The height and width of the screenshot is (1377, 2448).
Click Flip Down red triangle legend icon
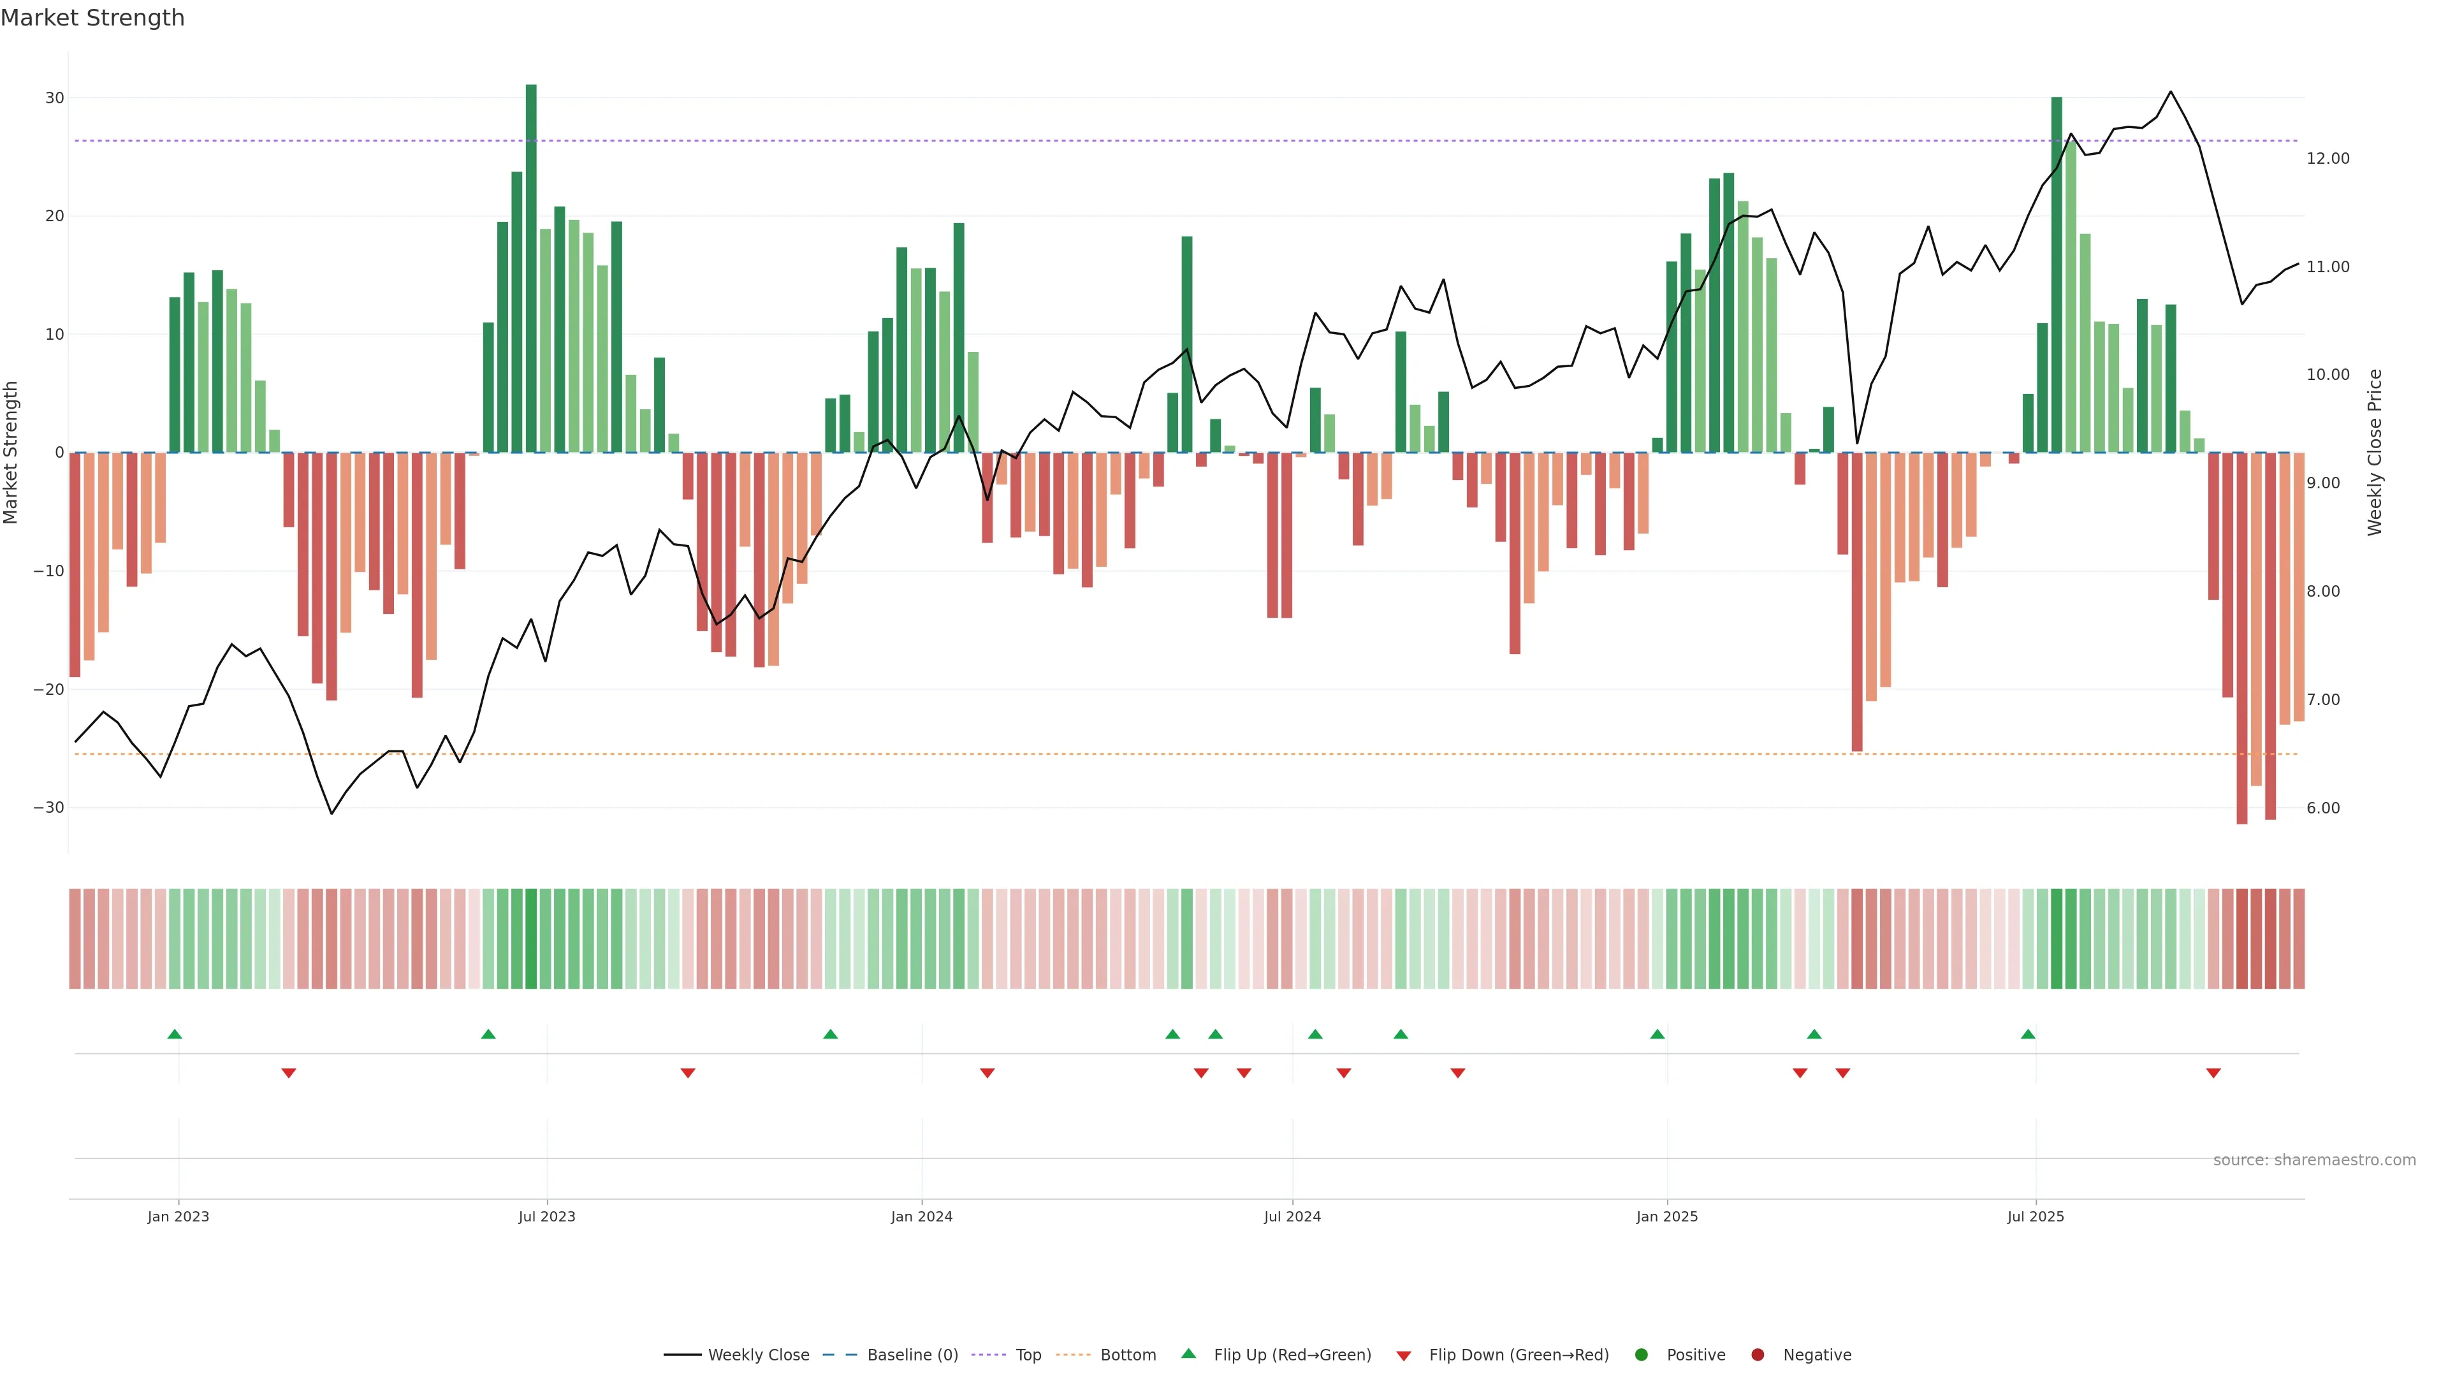point(1404,1355)
